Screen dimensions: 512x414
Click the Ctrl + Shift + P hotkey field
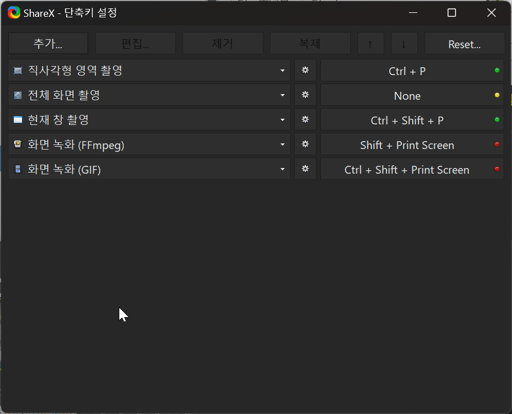pyautogui.click(x=412, y=119)
